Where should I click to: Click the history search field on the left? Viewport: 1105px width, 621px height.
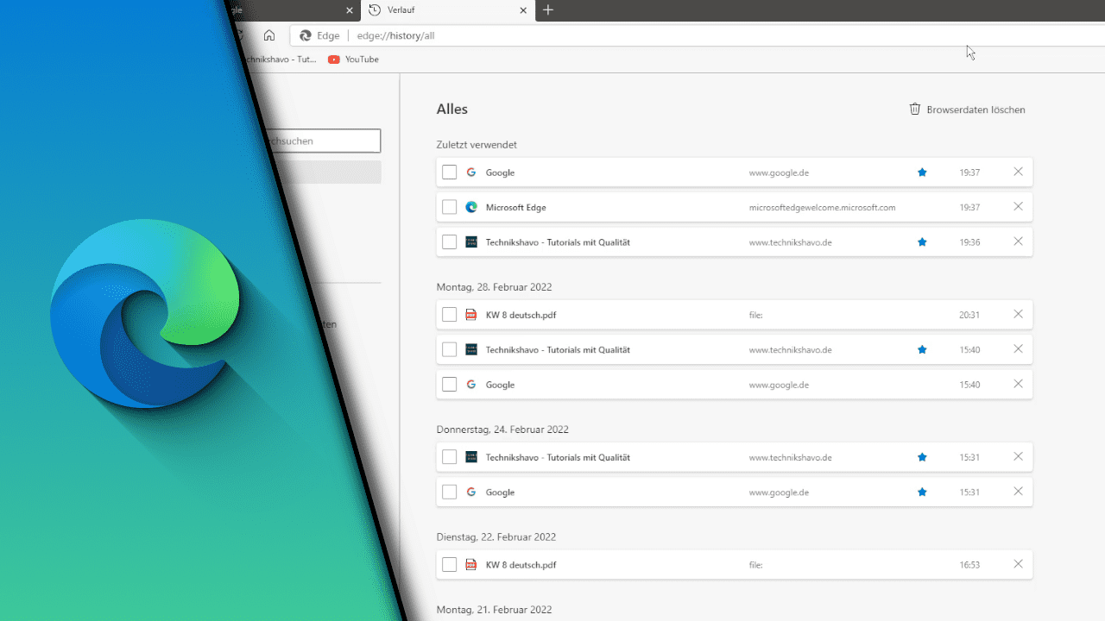coord(337,141)
